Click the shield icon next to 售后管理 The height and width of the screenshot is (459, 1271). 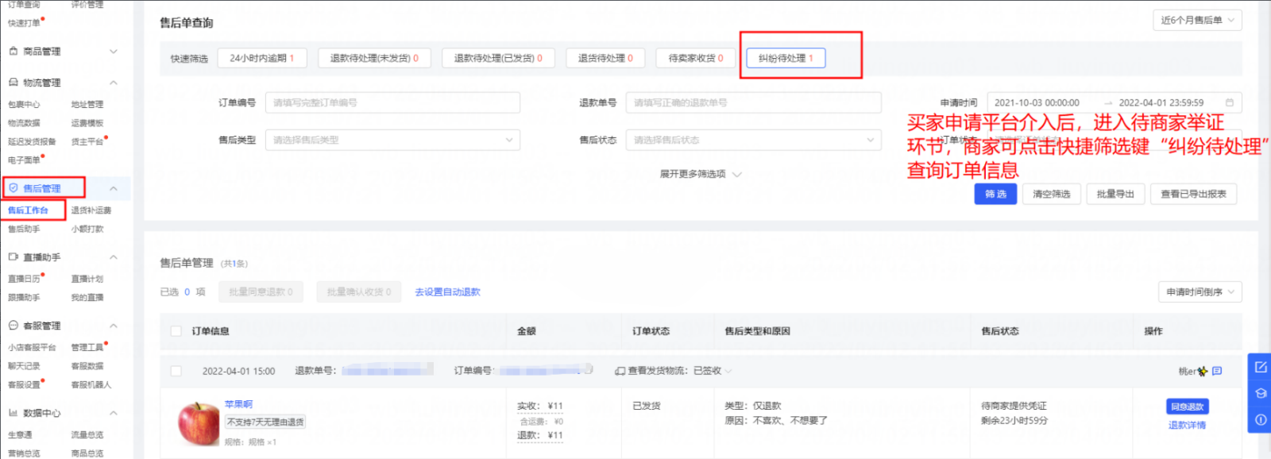tap(14, 188)
